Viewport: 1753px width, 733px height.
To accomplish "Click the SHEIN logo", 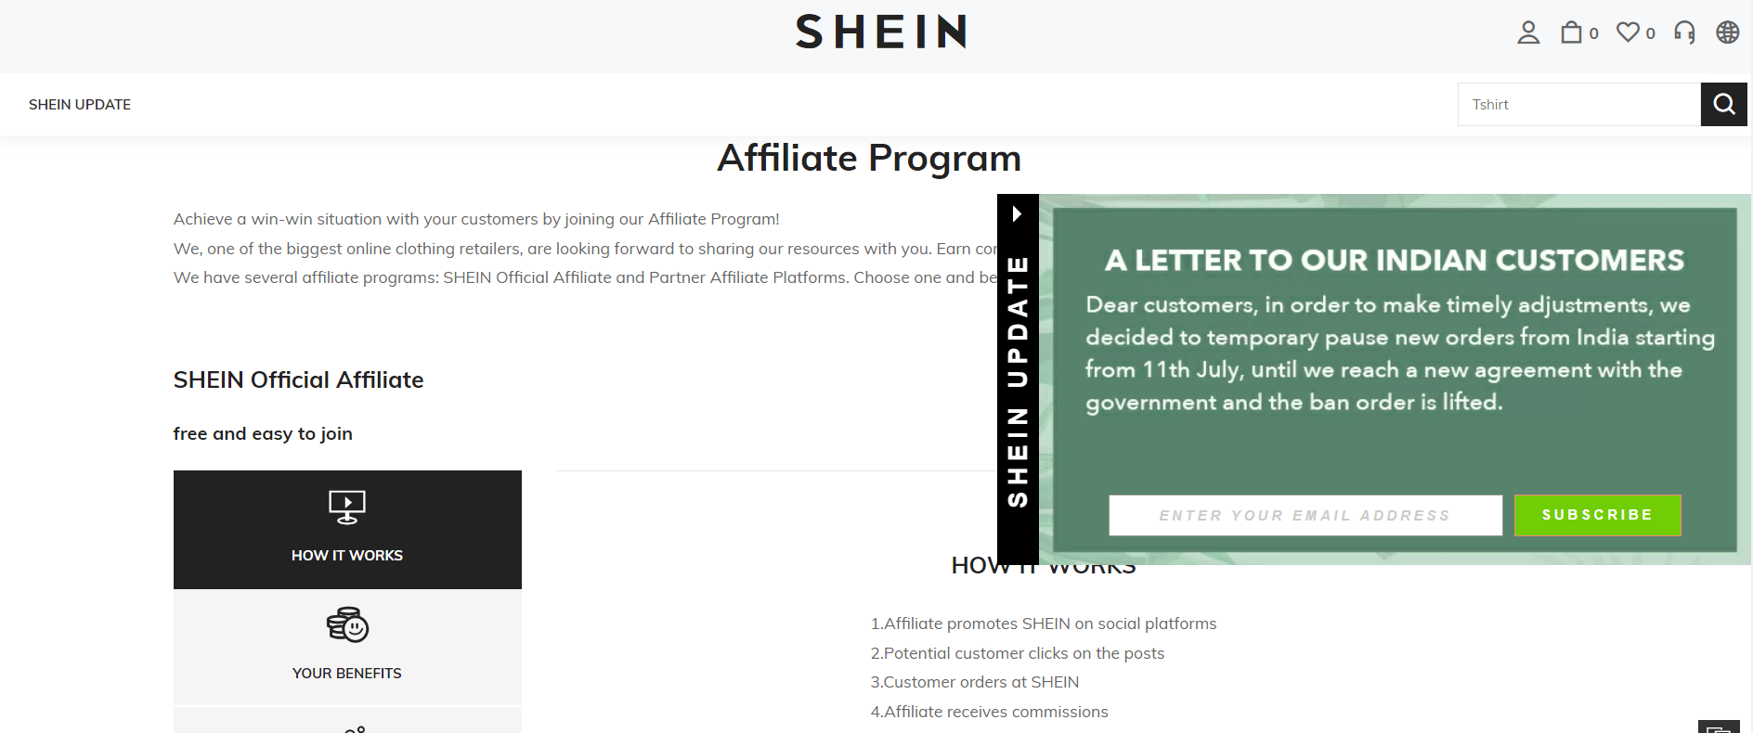I will click(x=880, y=32).
